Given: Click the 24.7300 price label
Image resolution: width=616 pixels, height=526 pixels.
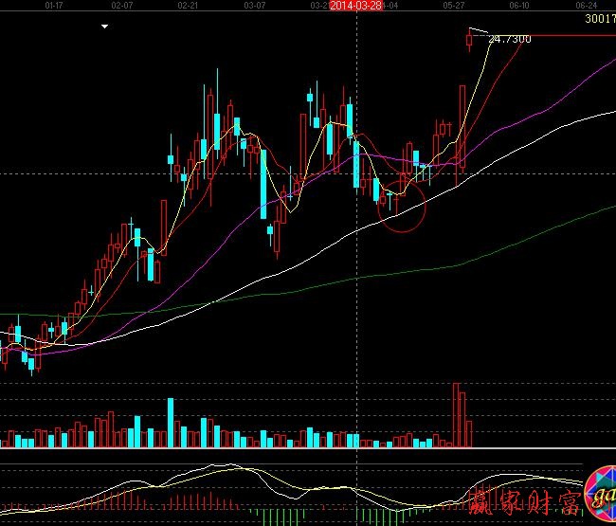Looking at the screenshot, I should [x=509, y=39].
